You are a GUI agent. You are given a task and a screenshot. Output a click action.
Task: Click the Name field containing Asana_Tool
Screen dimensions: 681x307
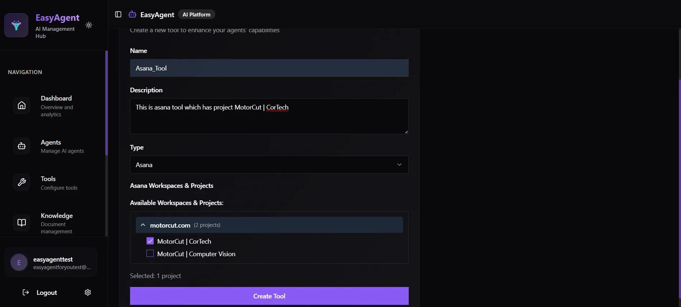point(269,68)
